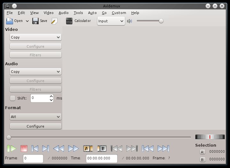Open the Audio menu

(x=64, y=13)
